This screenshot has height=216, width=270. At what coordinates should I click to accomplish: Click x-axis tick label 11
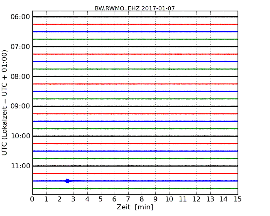click(183, 199)
